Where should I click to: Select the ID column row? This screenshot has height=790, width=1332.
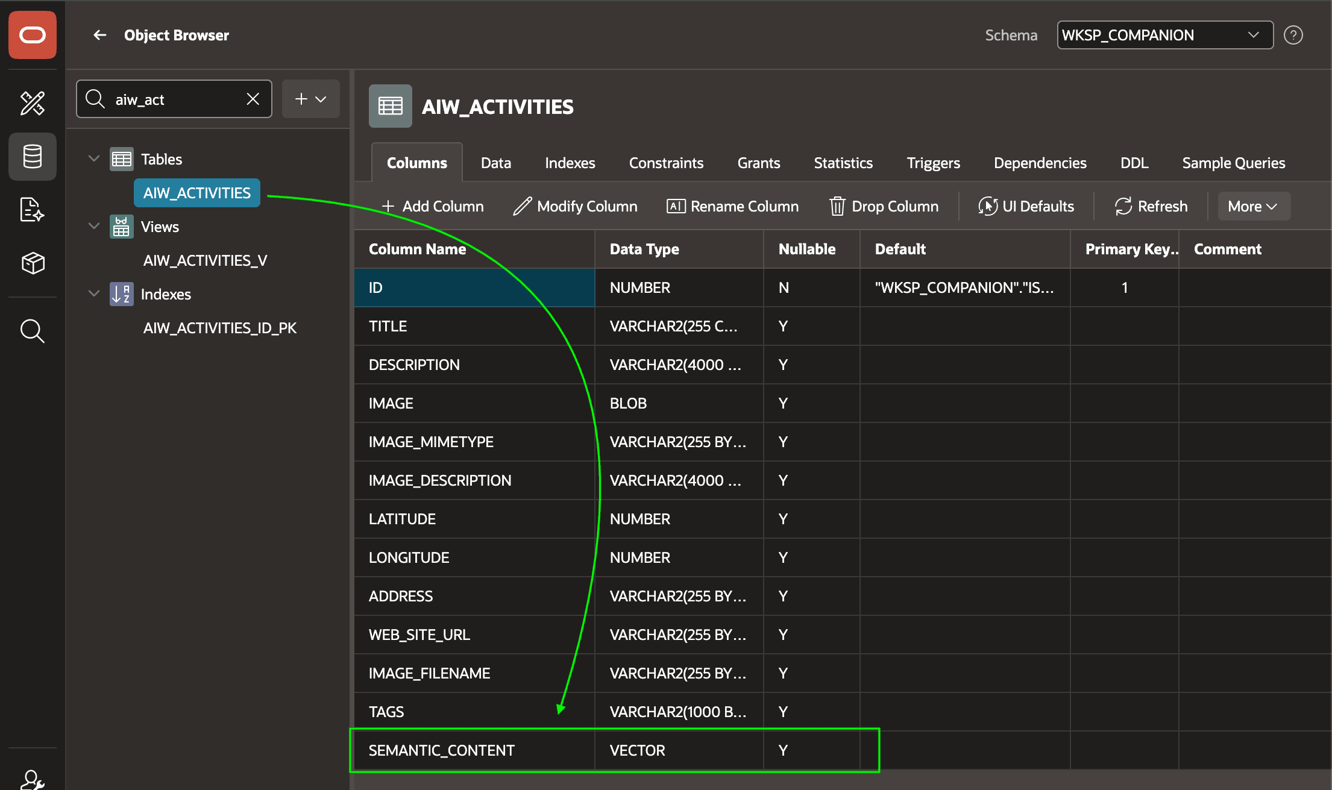[843, 287]
